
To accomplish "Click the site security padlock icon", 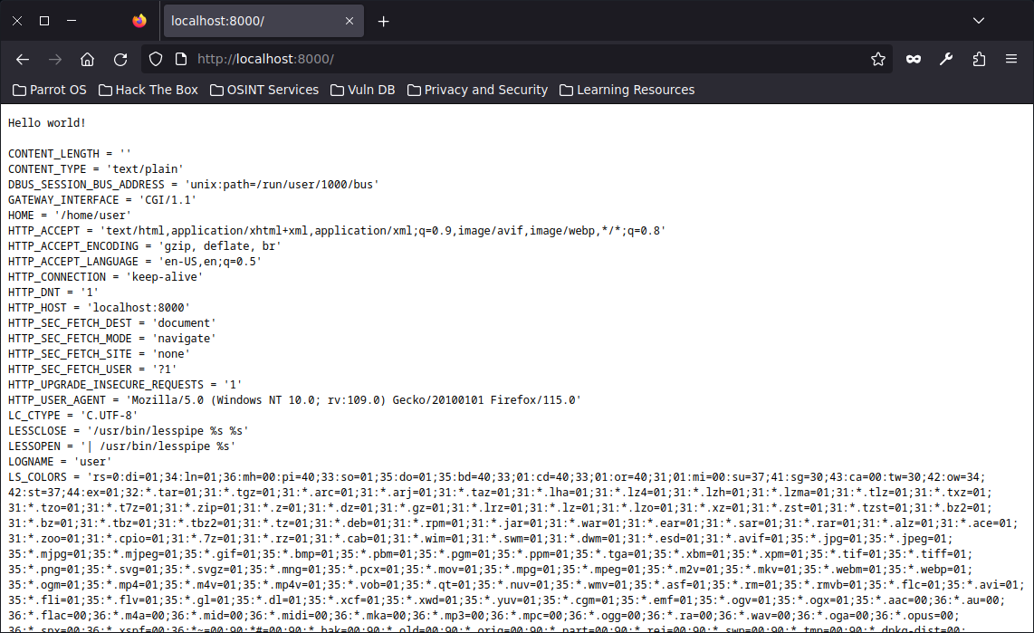I will pos(179,59).
